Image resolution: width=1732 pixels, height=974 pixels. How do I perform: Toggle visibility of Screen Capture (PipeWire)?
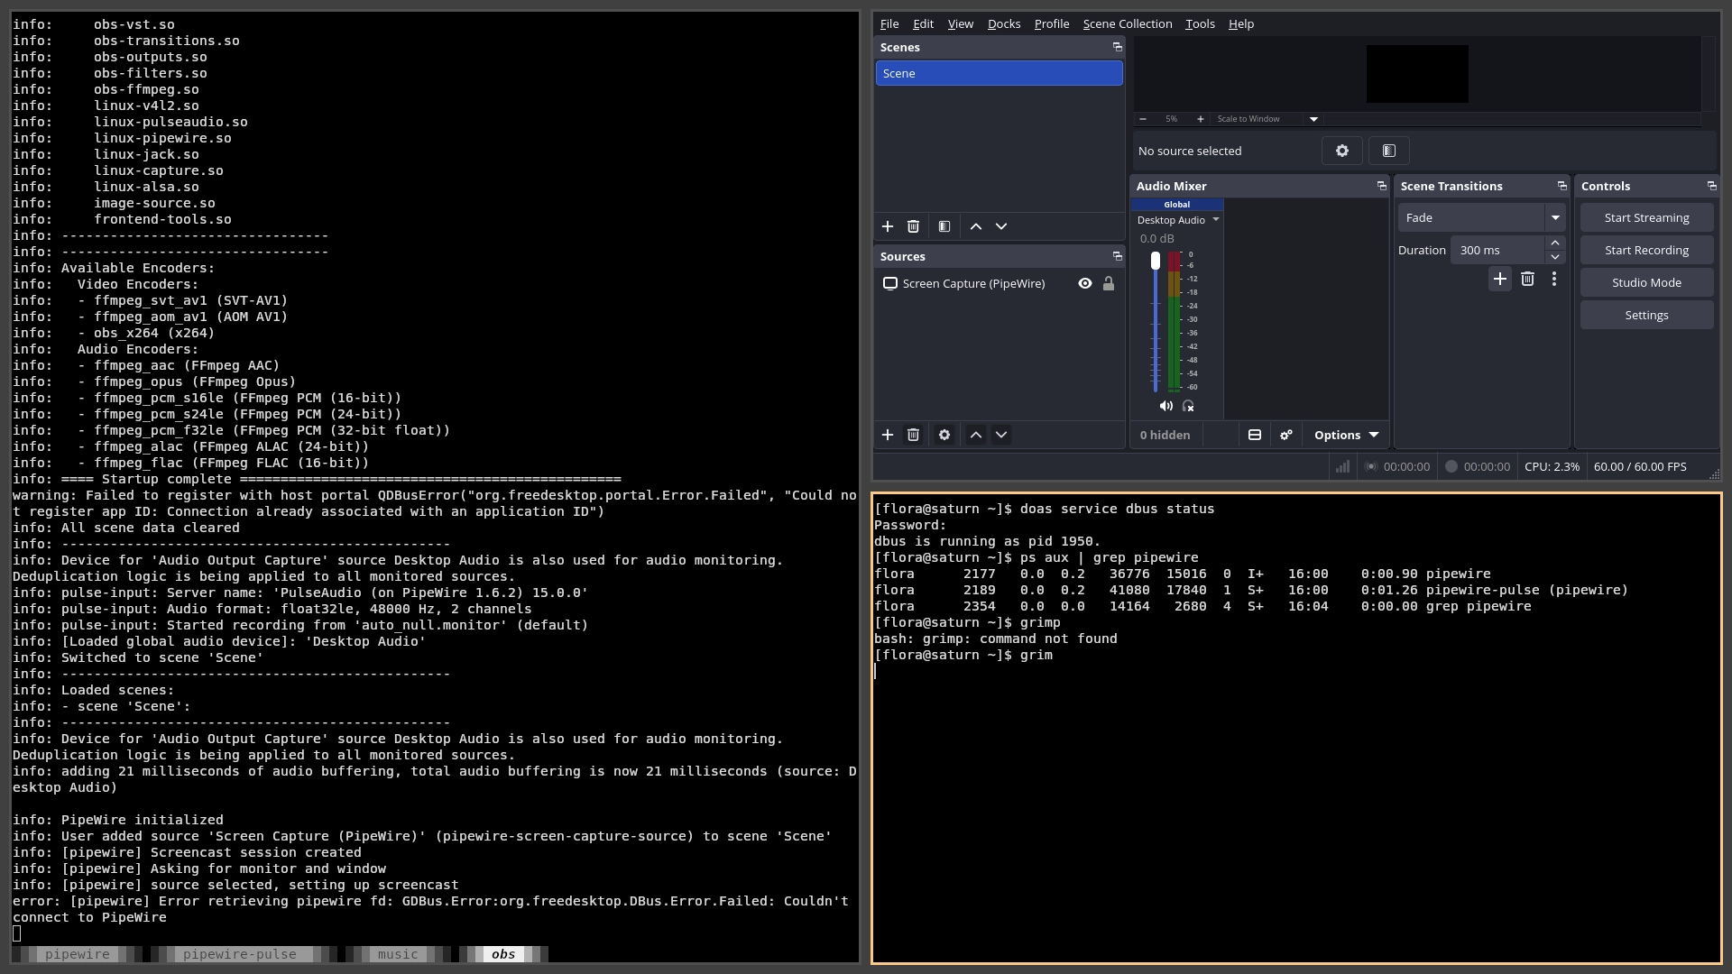(1085, 283)
